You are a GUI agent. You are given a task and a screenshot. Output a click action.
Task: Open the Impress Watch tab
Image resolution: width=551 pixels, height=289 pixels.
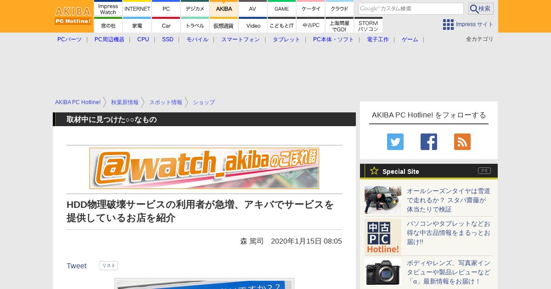click(108, 8)
